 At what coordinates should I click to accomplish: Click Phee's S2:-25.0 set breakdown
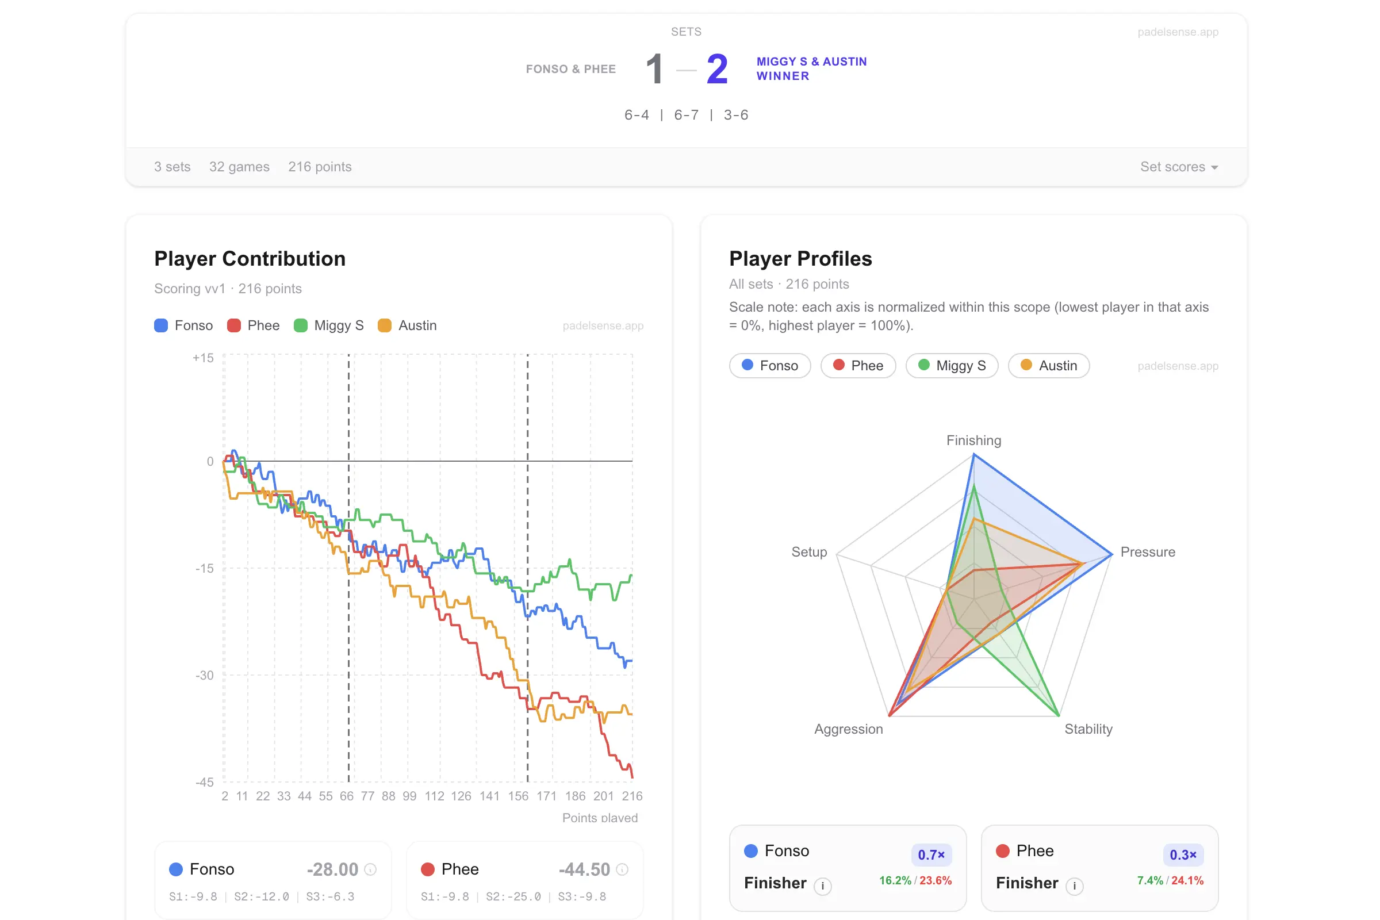(513, 897)
